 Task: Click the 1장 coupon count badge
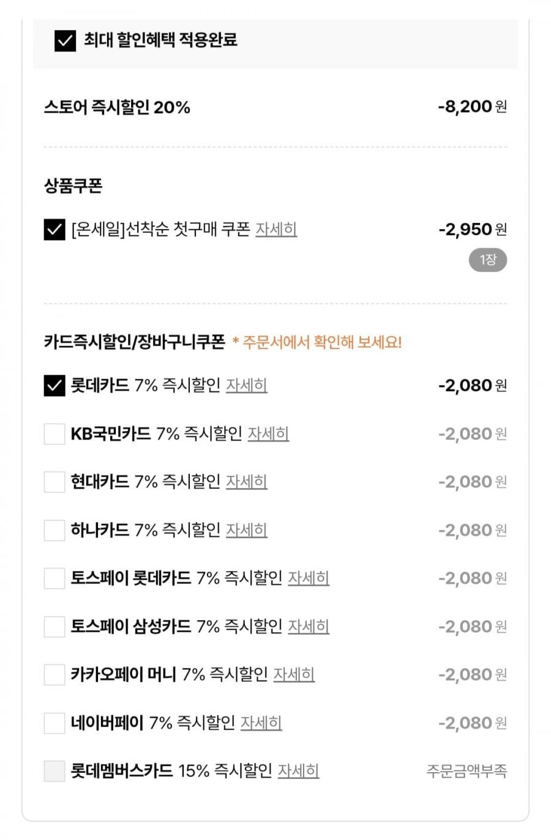[x=488, y=260]
